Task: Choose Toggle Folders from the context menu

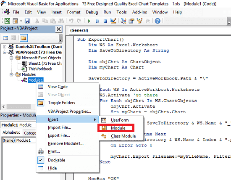Action: click(x=68, y=103)
